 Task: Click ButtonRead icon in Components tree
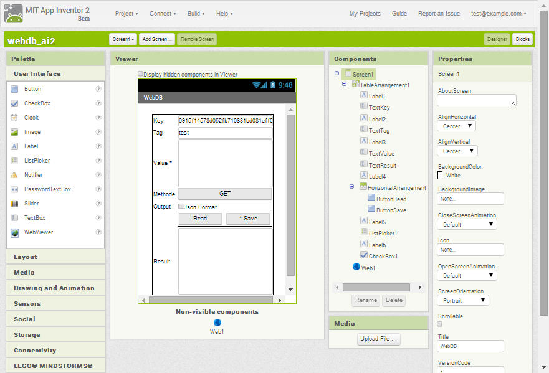tap(371, 197)
